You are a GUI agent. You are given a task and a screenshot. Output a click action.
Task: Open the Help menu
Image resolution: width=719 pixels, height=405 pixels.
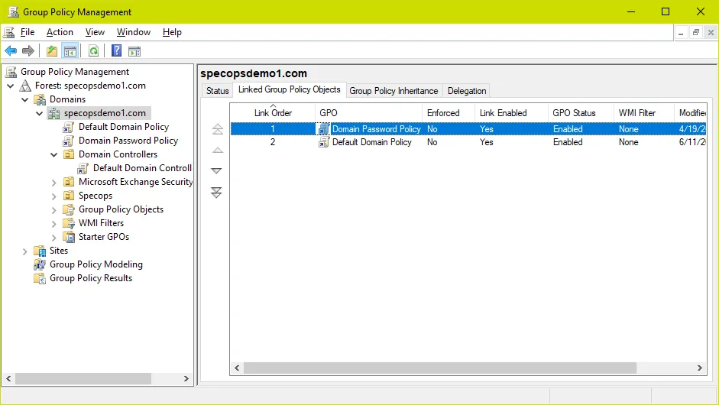[x=172, y=32]
